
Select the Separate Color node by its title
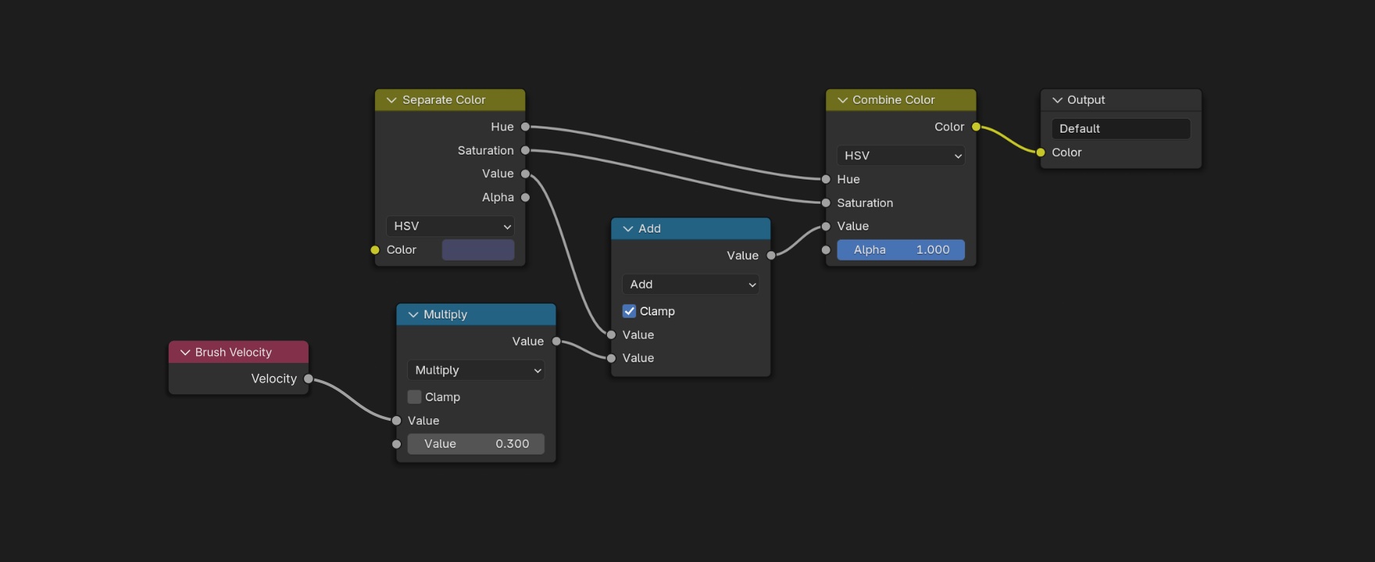444,100
